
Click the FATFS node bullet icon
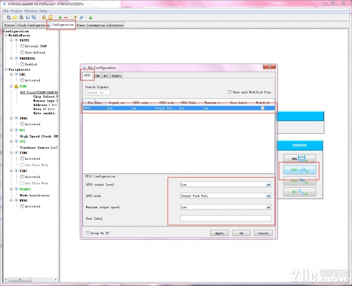click(x=16, y=40)
